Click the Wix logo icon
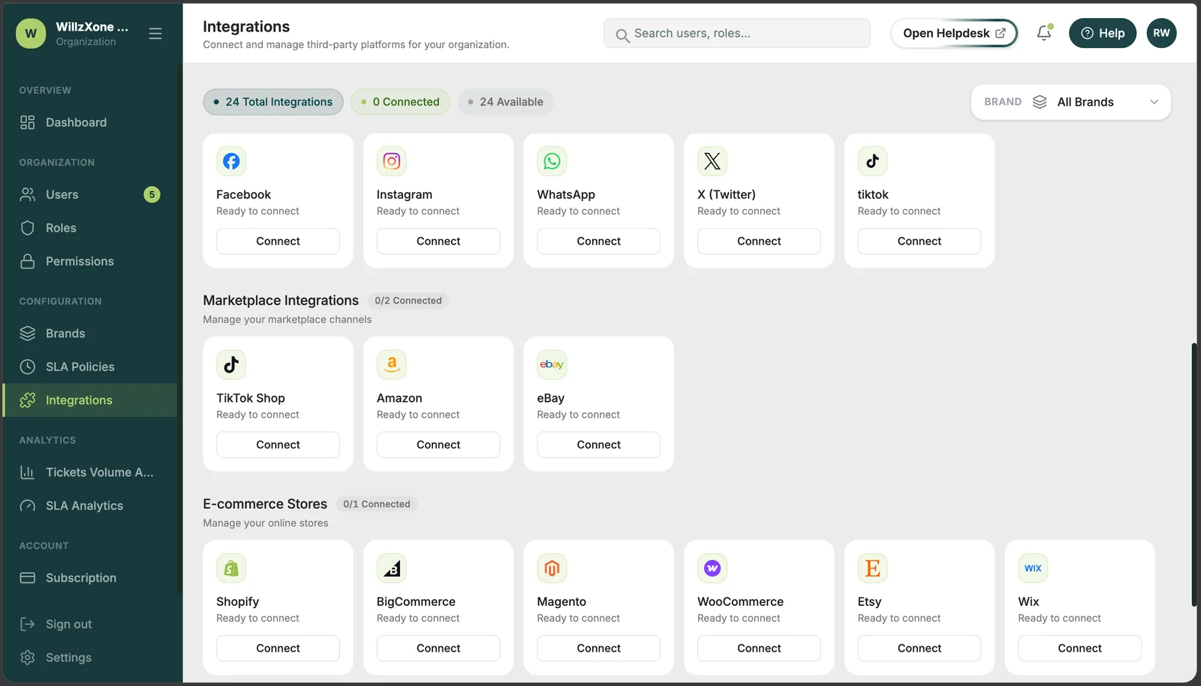 point(1033,568)
